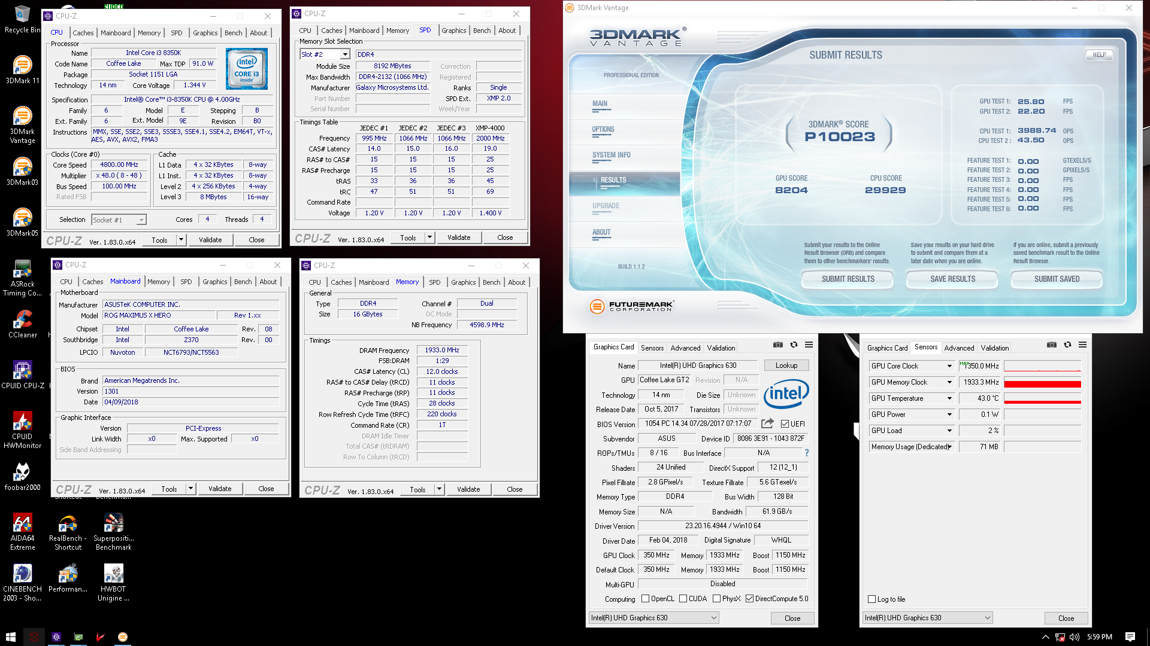
Task: Click the SAVE RESULTS button
Action: pyautogui.click(x=952, y=279)
